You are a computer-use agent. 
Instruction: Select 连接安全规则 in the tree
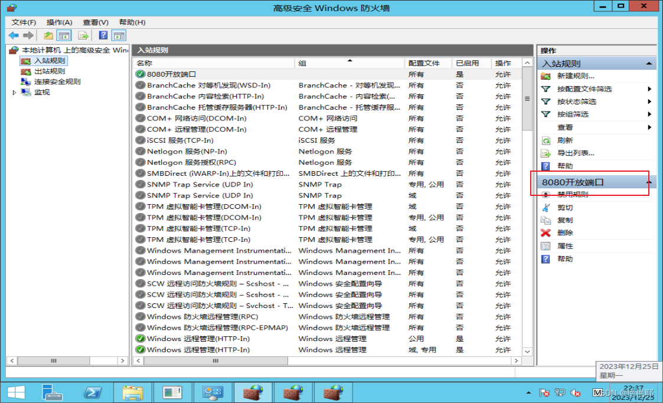tap(57, 81)
